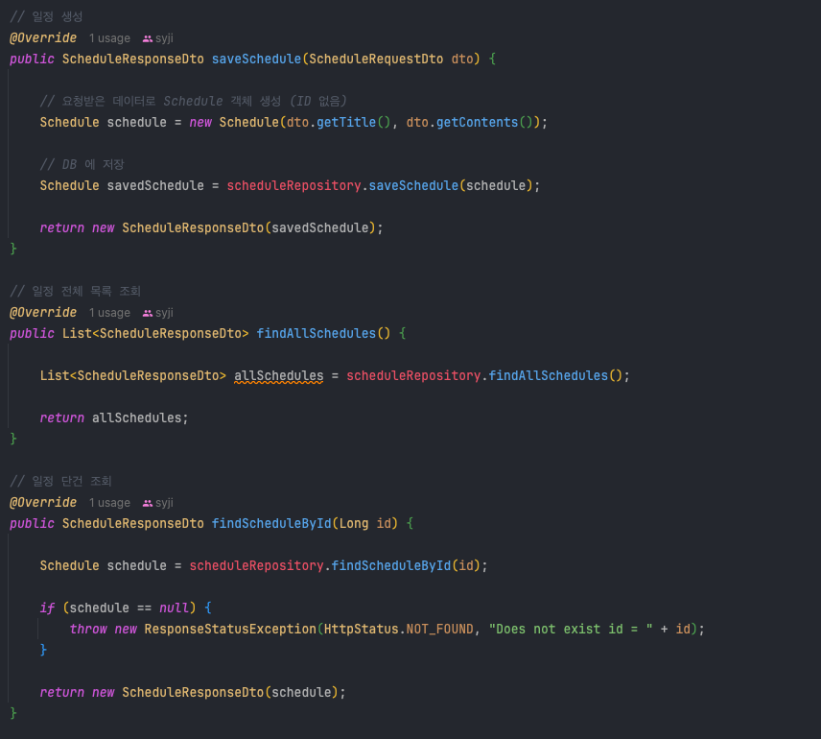
Task: Click comment '// DB 에 저장'
Action: pos(82,164)
